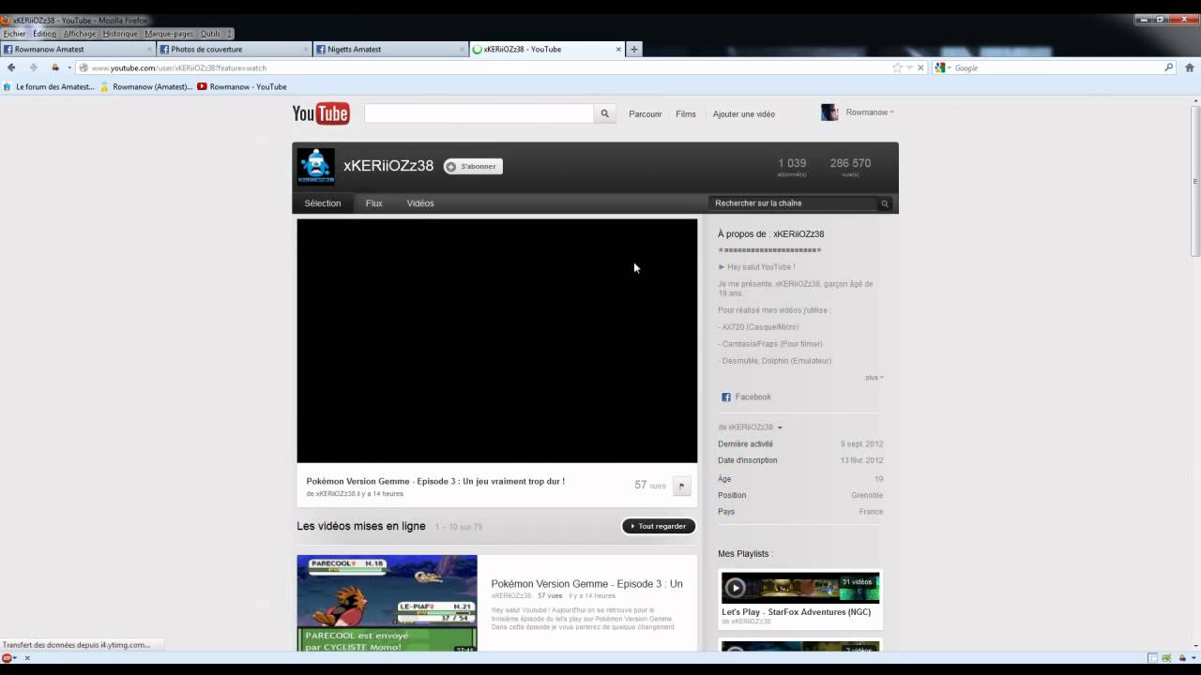The height and width of the screenshot is (675, 1201).
Task: Click the Pokémon Episode 3 video thumbnail
Action: (x=387, y=604)
